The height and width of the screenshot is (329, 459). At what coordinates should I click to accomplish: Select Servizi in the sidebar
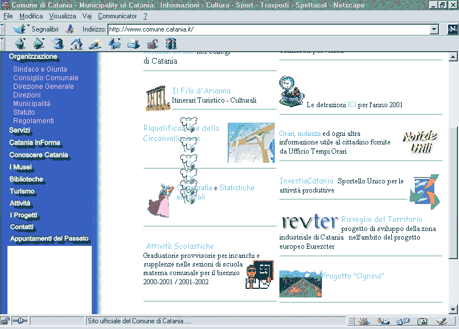coord(20,131)
